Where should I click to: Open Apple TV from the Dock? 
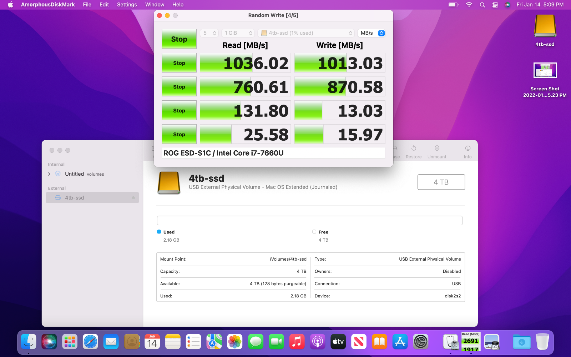[x=338, y=342]
